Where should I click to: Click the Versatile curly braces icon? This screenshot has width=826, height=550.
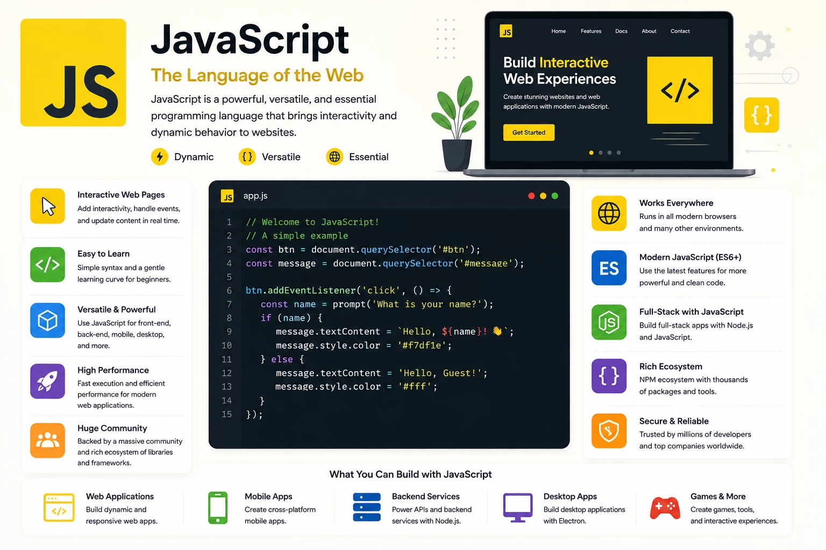247,157
